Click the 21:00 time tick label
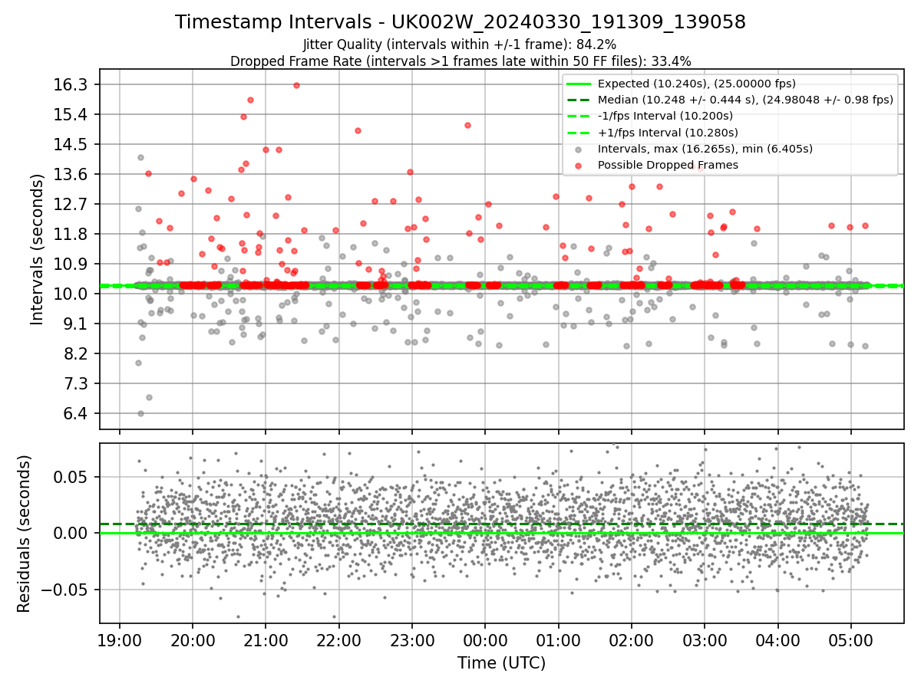Image resolution: width=921 pixels, height=690 pixels. point(266,639)
